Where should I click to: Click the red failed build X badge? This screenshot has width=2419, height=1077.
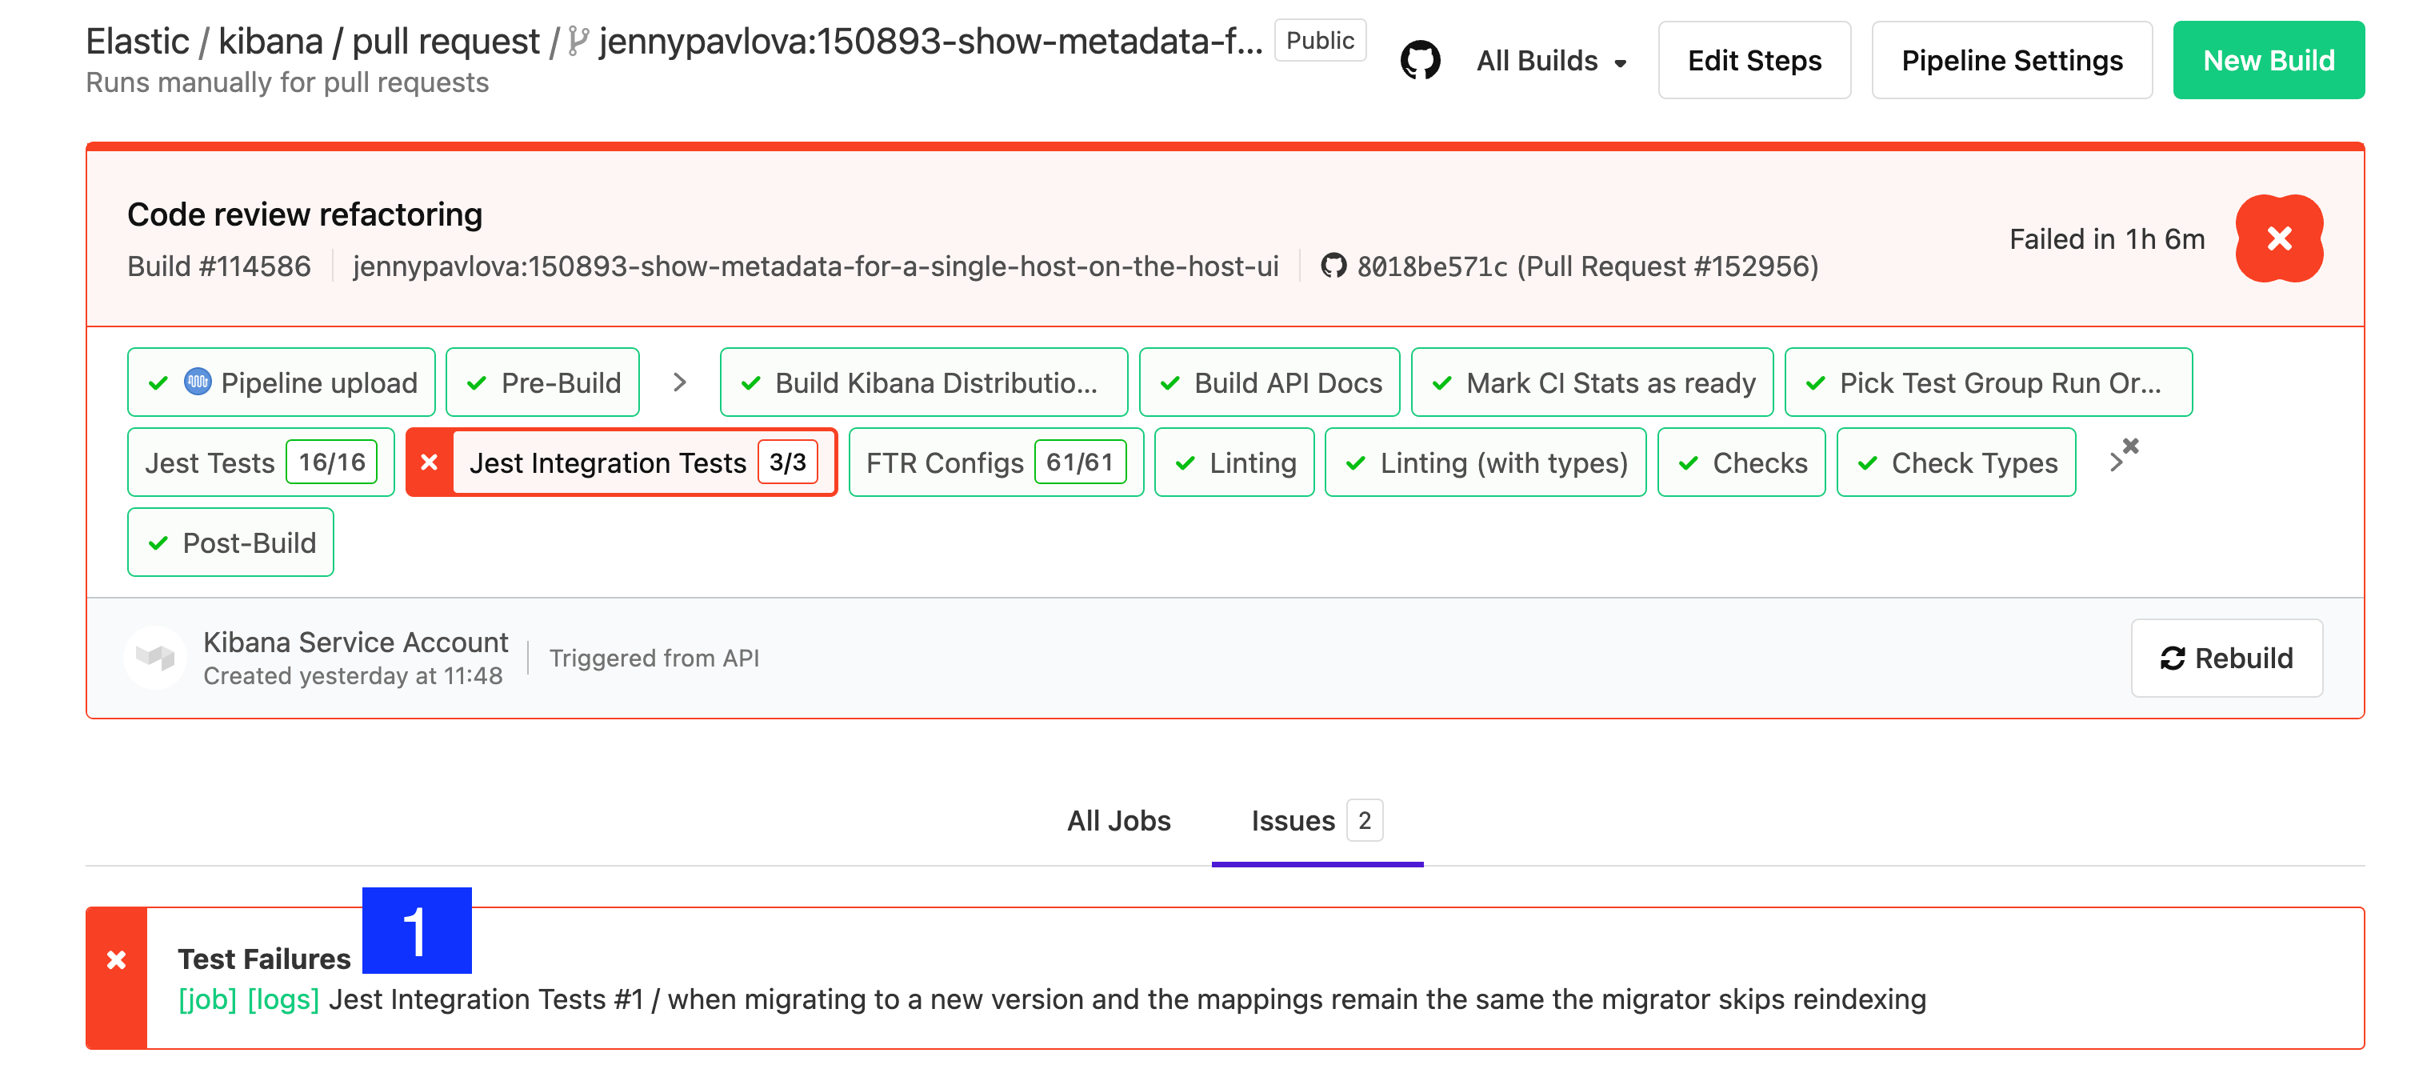click(x=2280, y=239)
